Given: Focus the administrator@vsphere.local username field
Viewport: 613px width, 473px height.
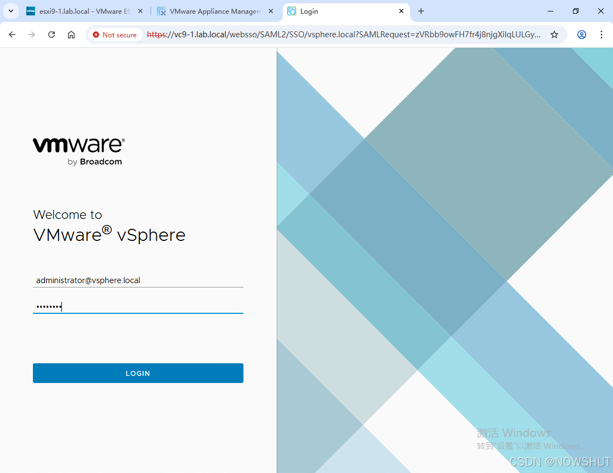Looking at the screenshot, I should (138, 280).
